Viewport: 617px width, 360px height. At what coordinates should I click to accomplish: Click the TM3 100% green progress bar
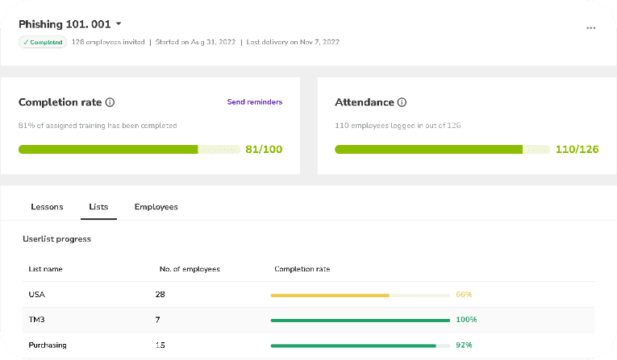pos(360,321)
